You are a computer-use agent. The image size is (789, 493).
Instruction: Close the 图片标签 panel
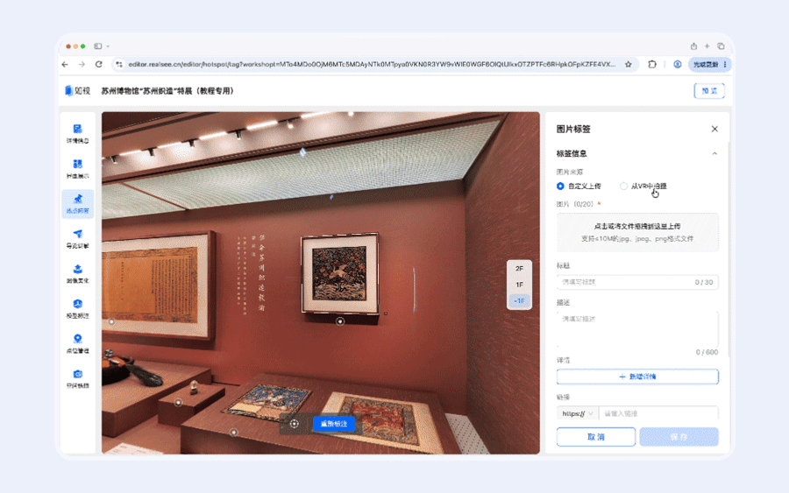714,129
